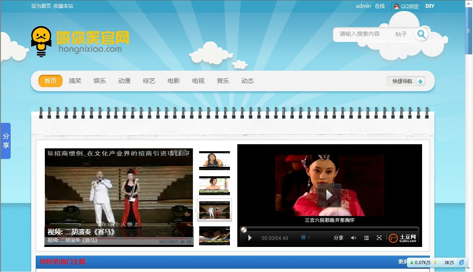This screenshot has height=272, width=473.
Task: Click the network speed widget browser icon
Action: (462, 262)
